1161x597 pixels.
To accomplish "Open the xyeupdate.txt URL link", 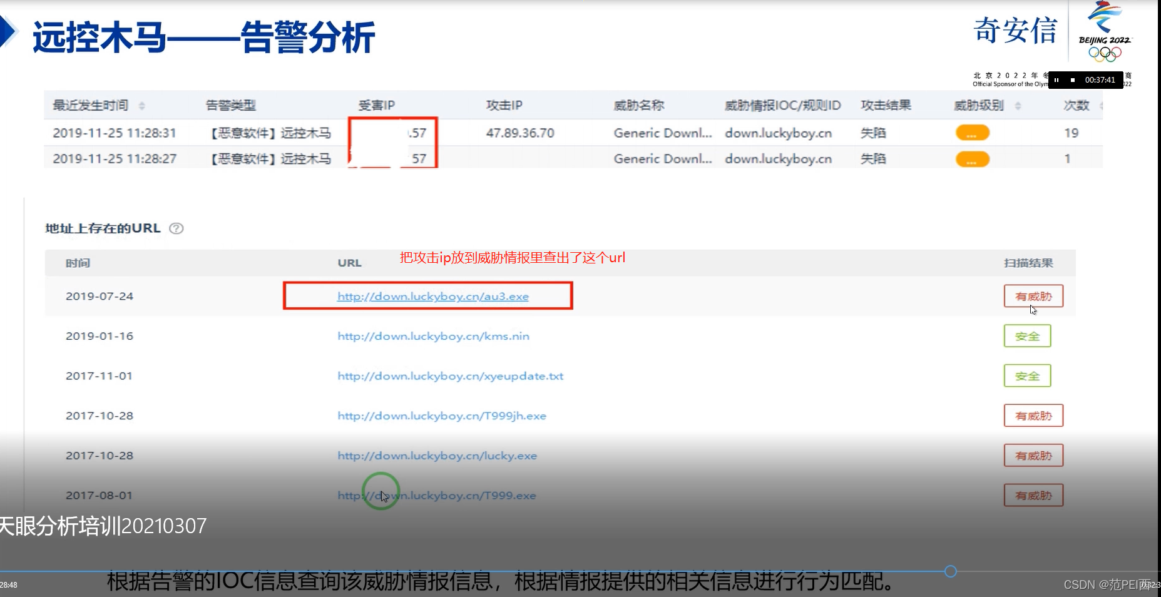I will click(451, 376).
